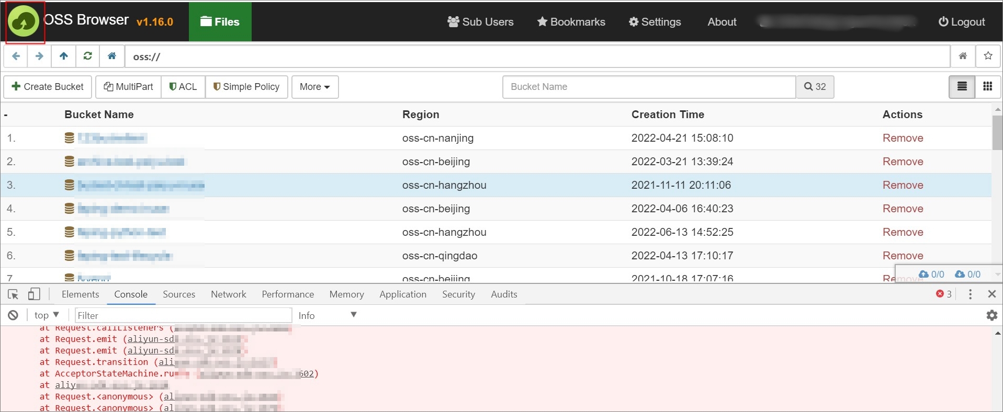Go back with the left arrow button
1003x412 pixels.
(x=16, y=56)
